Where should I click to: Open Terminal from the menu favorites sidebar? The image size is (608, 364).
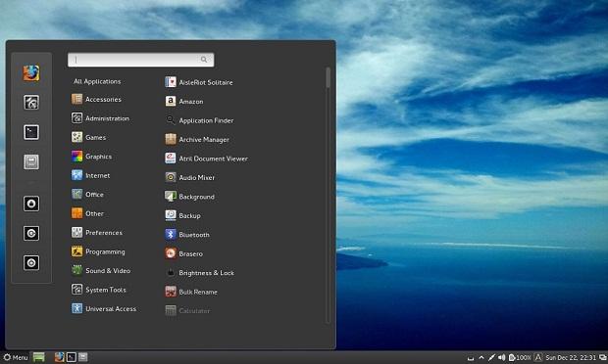tap(31, 132)
